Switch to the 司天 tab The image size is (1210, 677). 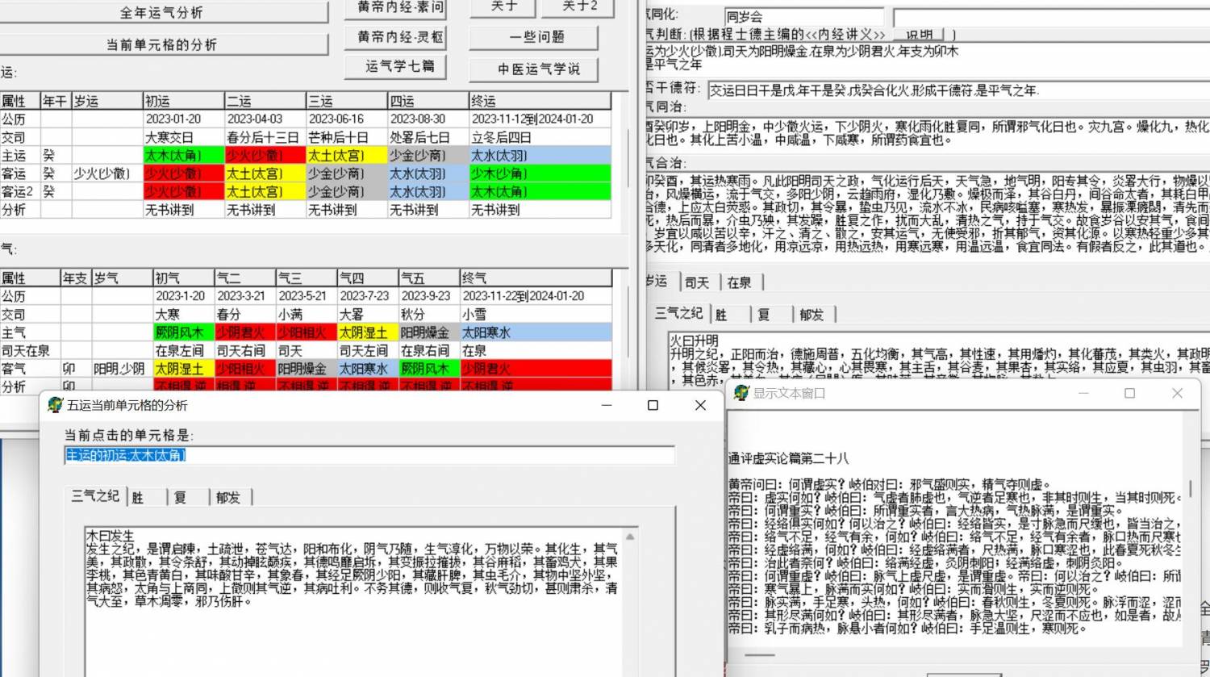pyautogui.click(x=697, y=282)
